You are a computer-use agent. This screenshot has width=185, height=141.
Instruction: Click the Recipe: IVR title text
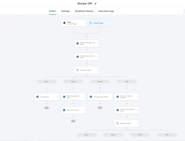[x=85, y=4]
